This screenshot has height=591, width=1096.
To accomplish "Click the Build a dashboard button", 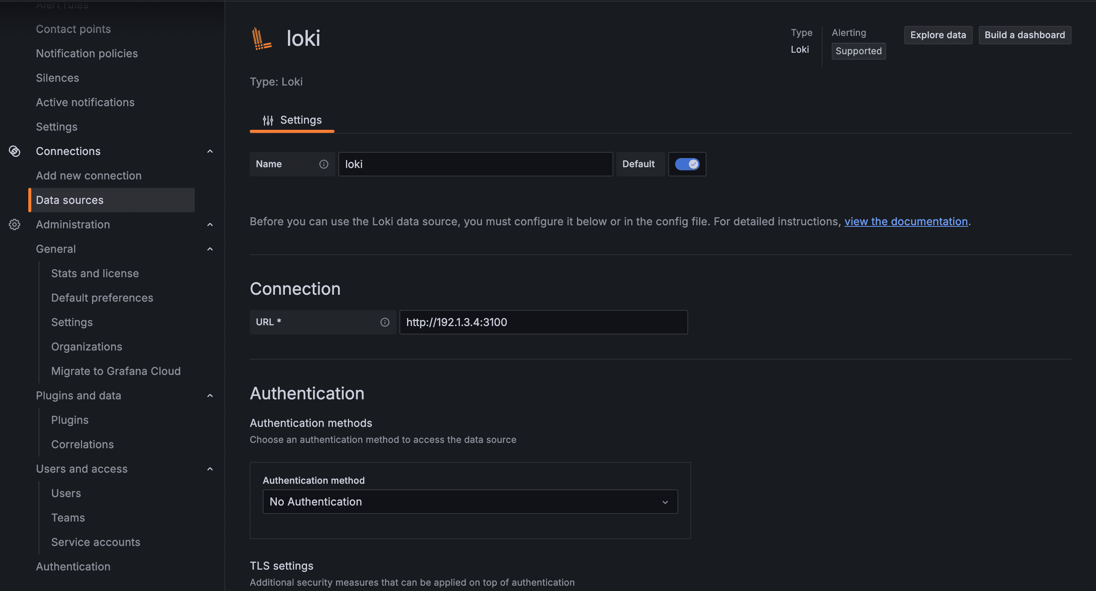I will pyautogui.click(x=1025, y=35).
